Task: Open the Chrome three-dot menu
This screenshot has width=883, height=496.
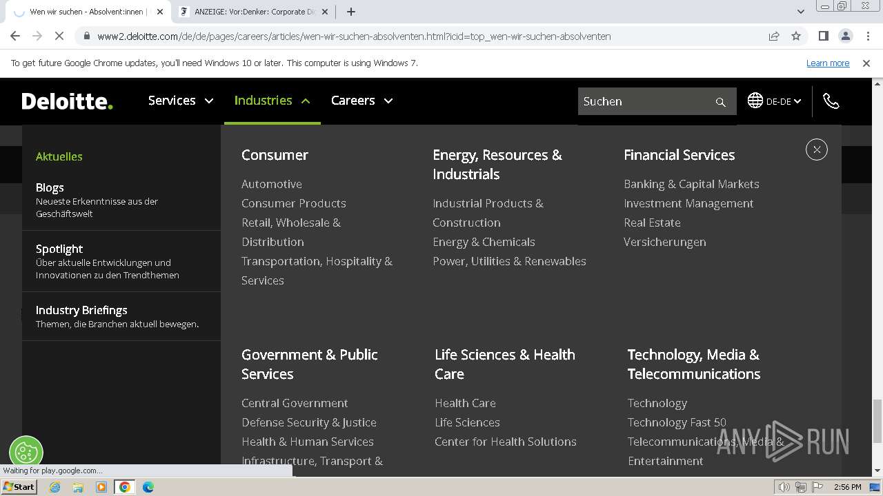Action: pos(867,36)
